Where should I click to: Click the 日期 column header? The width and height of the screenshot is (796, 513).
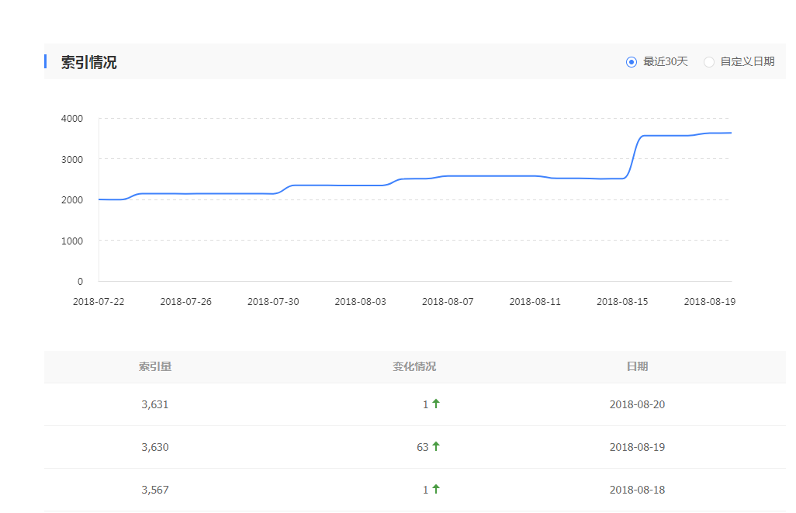point(637,366)
